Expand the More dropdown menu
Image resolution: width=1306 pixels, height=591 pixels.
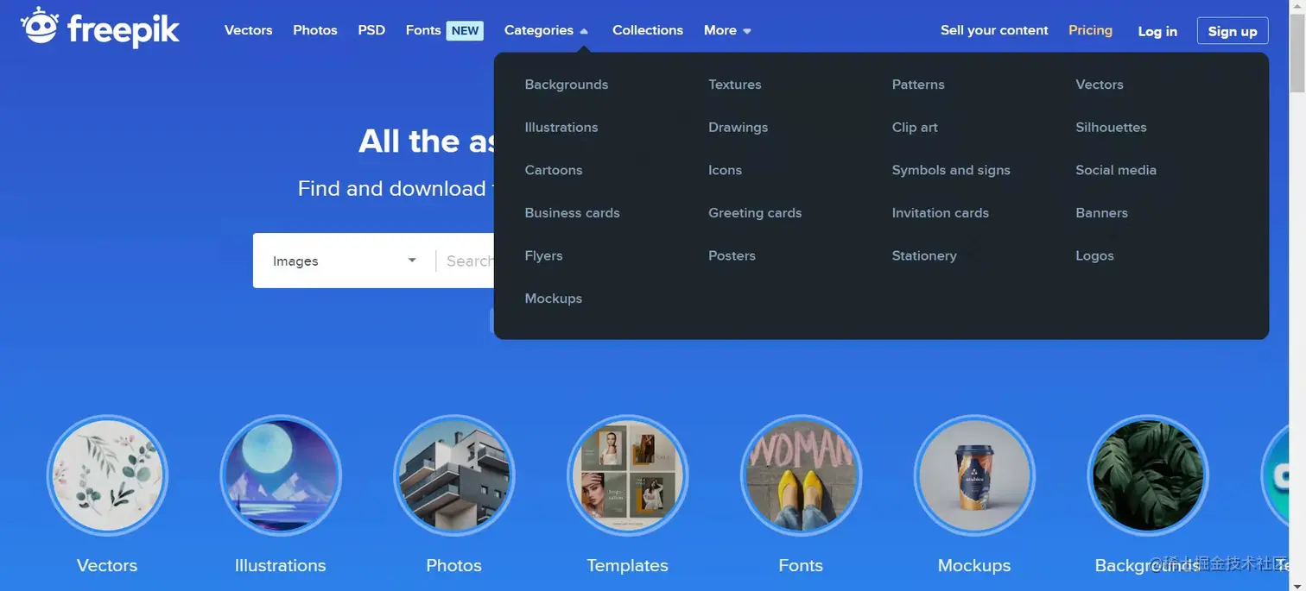(727, 30)
